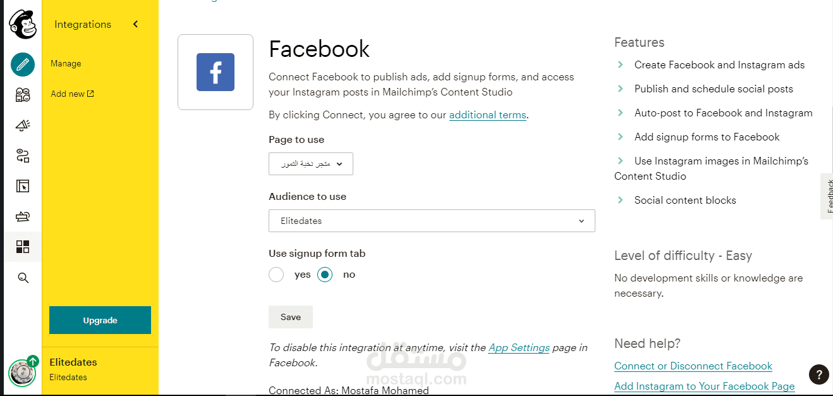Open Add new in Integrations menu

pyautogui.click(x=72, y=94)
